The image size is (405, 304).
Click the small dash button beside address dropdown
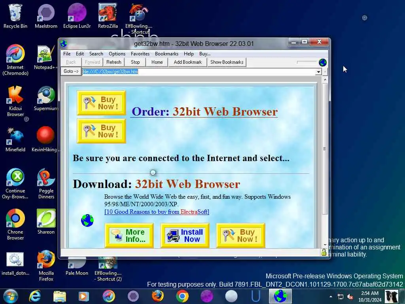325,72
